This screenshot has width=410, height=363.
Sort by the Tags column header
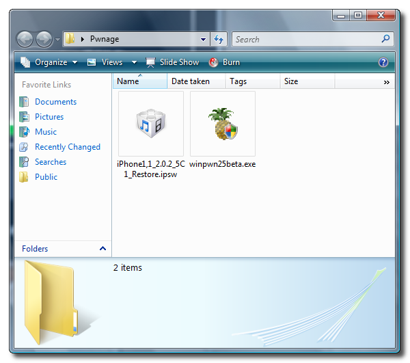(x=253, y=81)
